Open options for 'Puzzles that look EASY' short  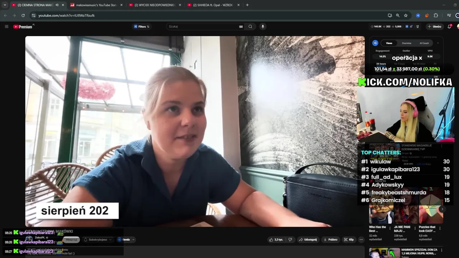pyautogui.click(x=440, y=228)
